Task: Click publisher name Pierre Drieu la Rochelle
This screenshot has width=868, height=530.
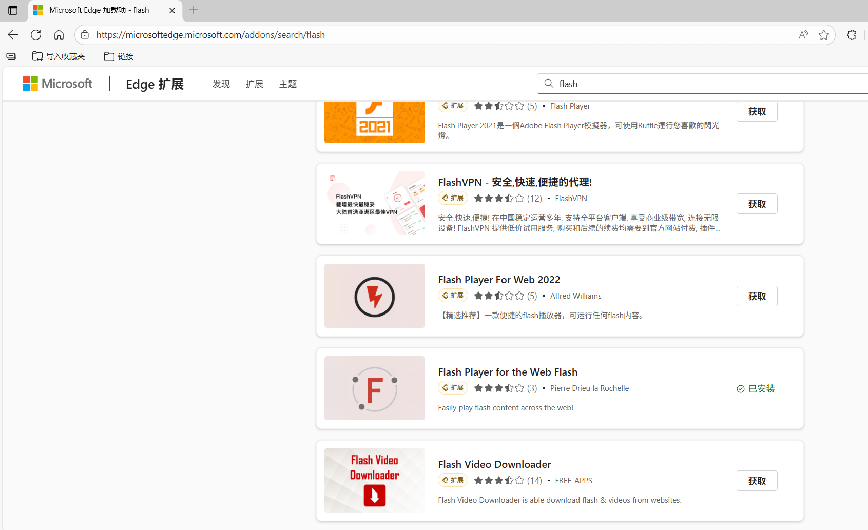Action: 589,388
